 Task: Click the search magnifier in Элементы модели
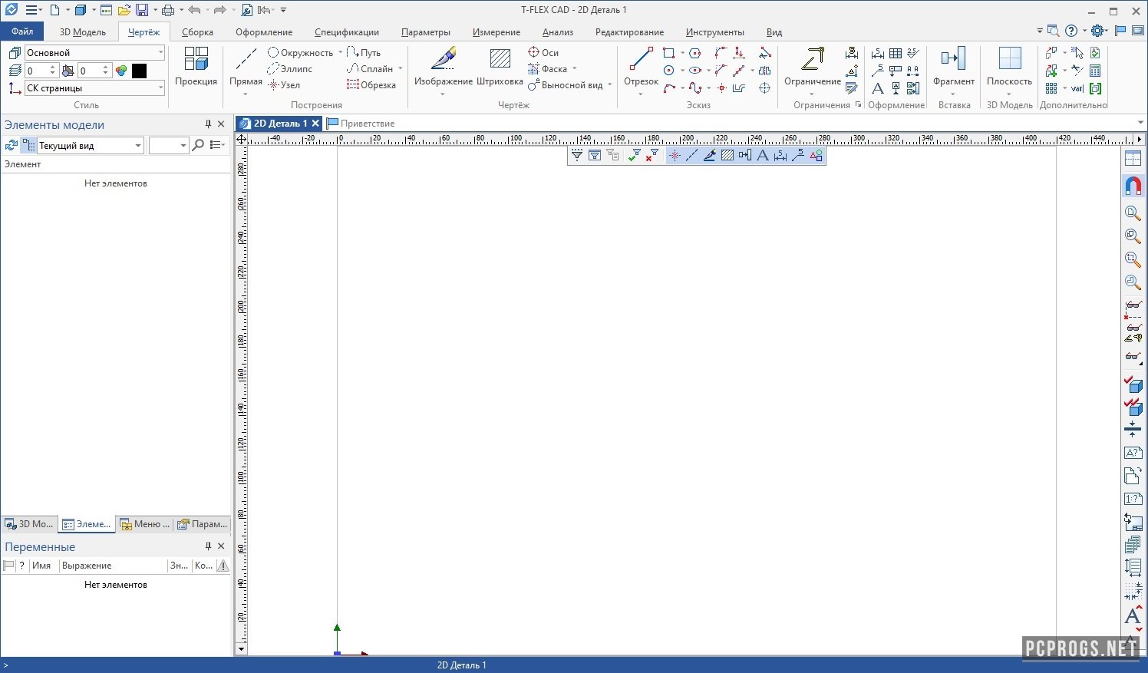(198, 145)
